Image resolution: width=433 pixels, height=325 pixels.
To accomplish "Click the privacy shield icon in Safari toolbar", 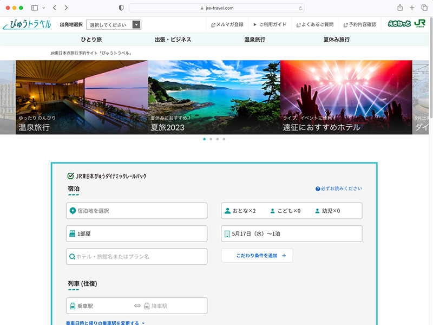I will click(x=121, y=8).
